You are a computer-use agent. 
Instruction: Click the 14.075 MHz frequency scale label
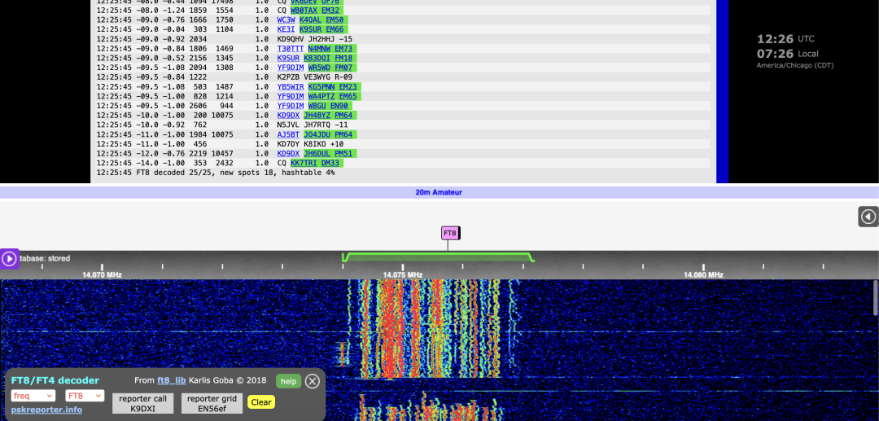point(403,275)
